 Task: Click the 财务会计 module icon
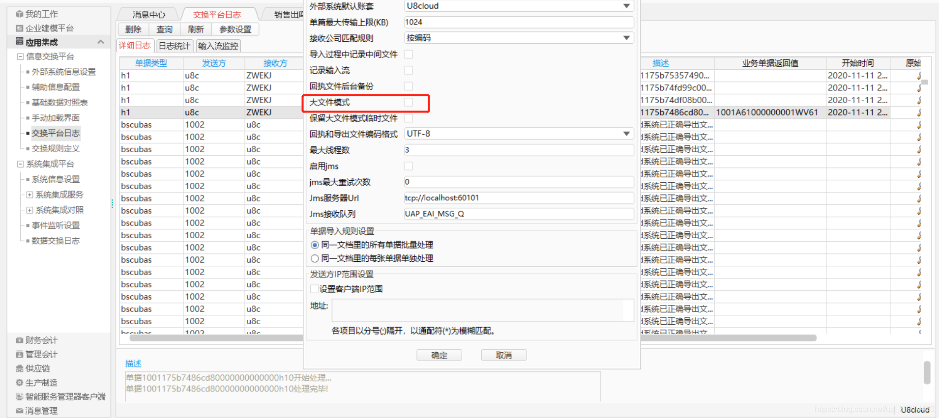click(20, 340)
